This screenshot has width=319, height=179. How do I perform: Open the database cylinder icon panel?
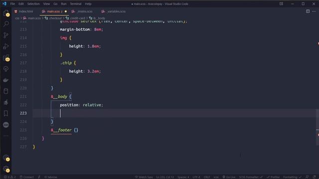6,91
